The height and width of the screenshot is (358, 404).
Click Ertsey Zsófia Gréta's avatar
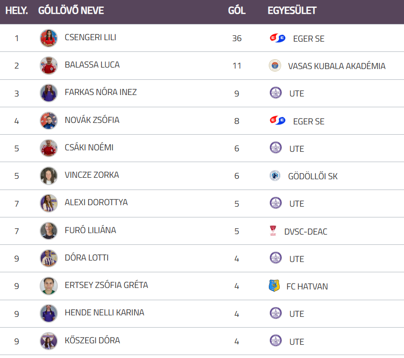point(48,286)
